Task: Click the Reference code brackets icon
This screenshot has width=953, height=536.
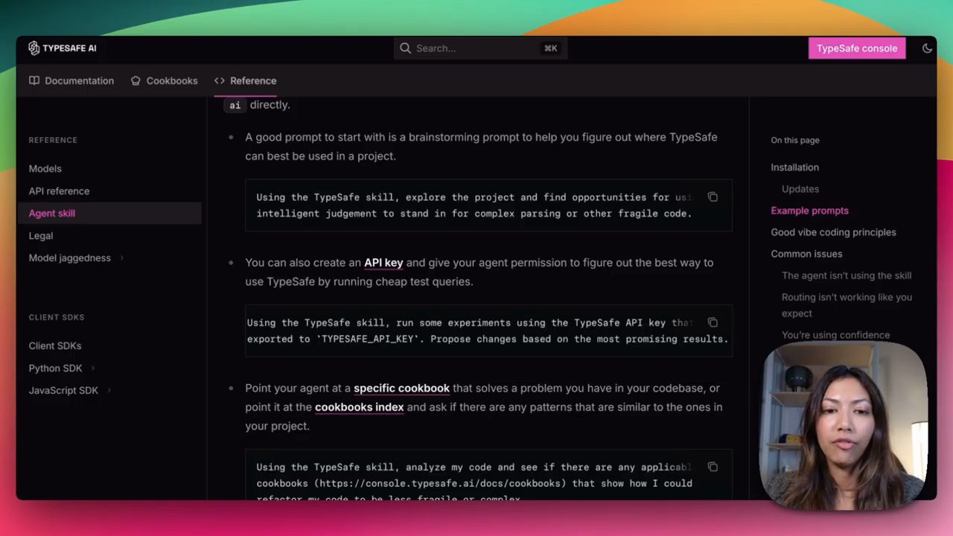Action: tap(220, 80)
